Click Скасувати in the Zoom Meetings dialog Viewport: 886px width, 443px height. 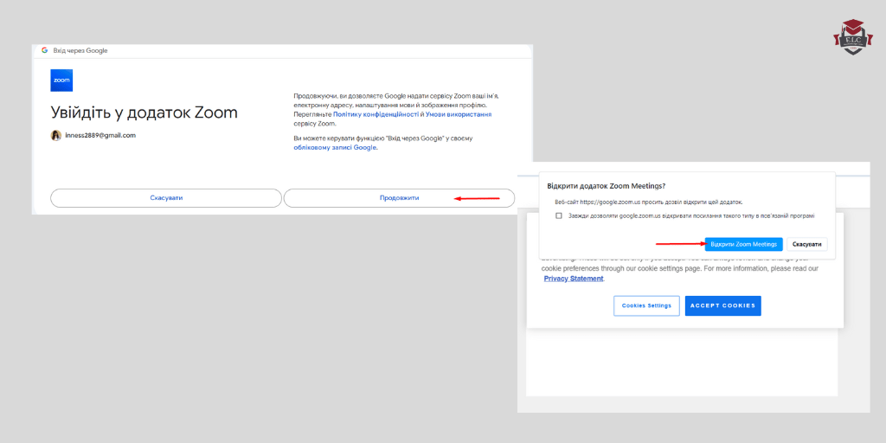coord(807,244)
